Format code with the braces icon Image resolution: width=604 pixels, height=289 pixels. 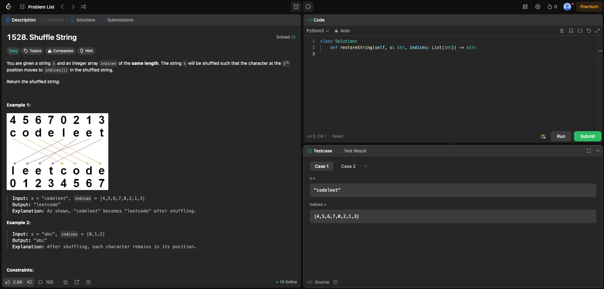coord(580,31)
